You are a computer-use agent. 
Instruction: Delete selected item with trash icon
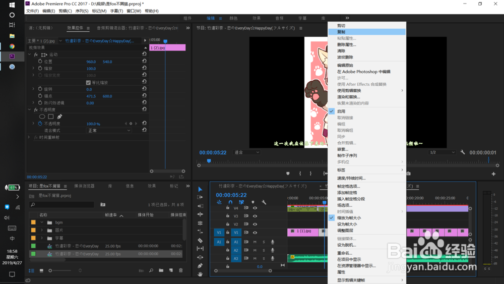point(180,270)
